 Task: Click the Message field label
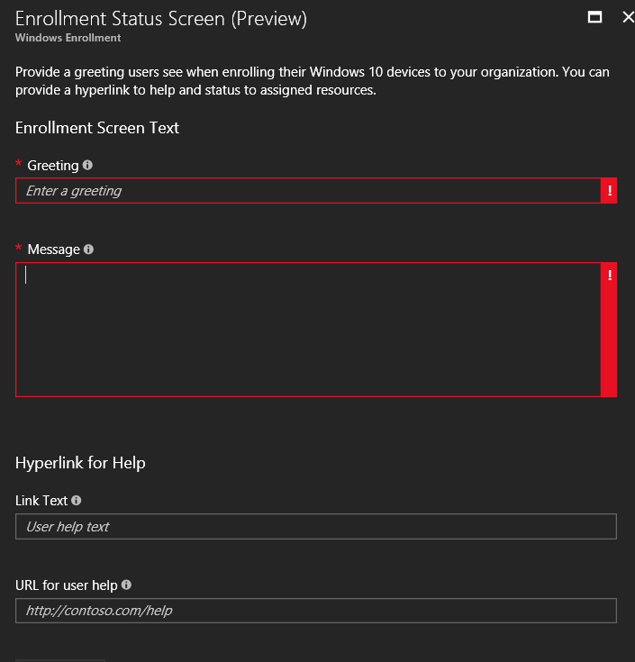(x=53, y=249)
